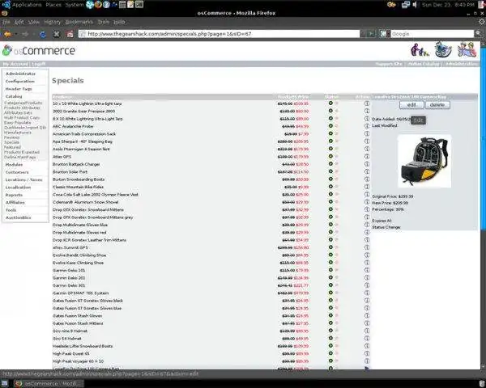This screenshot has width=486, height=388.
Task: Click the stop loading X icon
Action: coord(57,34)
